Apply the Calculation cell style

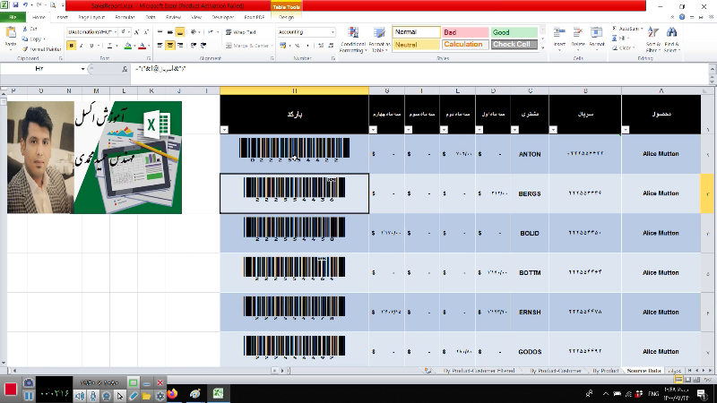click(x=463, y=44)
